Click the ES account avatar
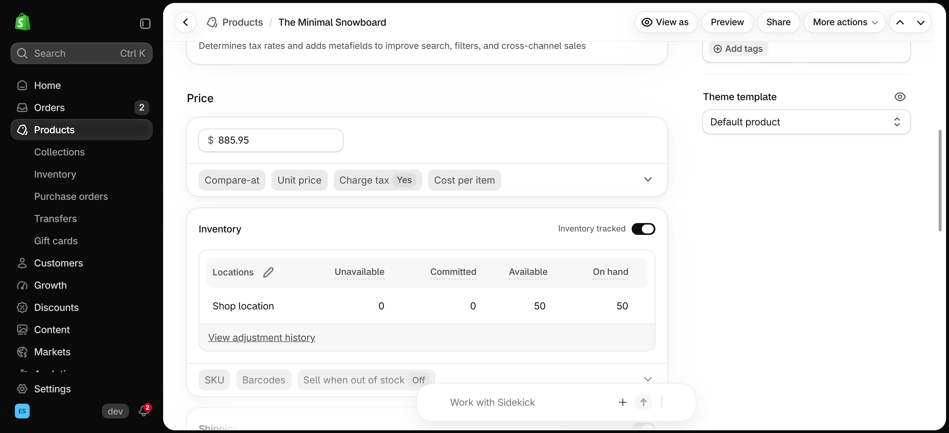949x433 pixels. pos(22,411)
